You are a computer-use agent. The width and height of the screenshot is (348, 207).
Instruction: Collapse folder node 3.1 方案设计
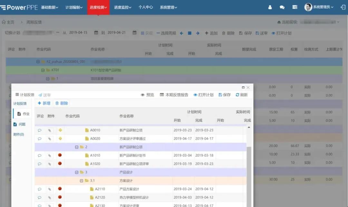81,180
